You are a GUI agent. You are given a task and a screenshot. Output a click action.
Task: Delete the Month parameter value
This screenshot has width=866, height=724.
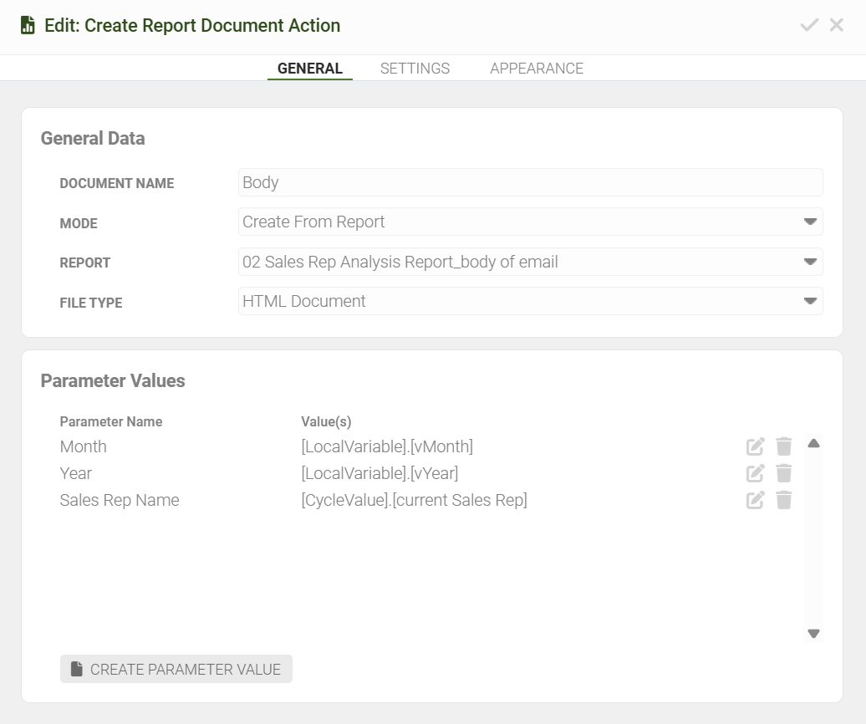click(x=783, y=446)
